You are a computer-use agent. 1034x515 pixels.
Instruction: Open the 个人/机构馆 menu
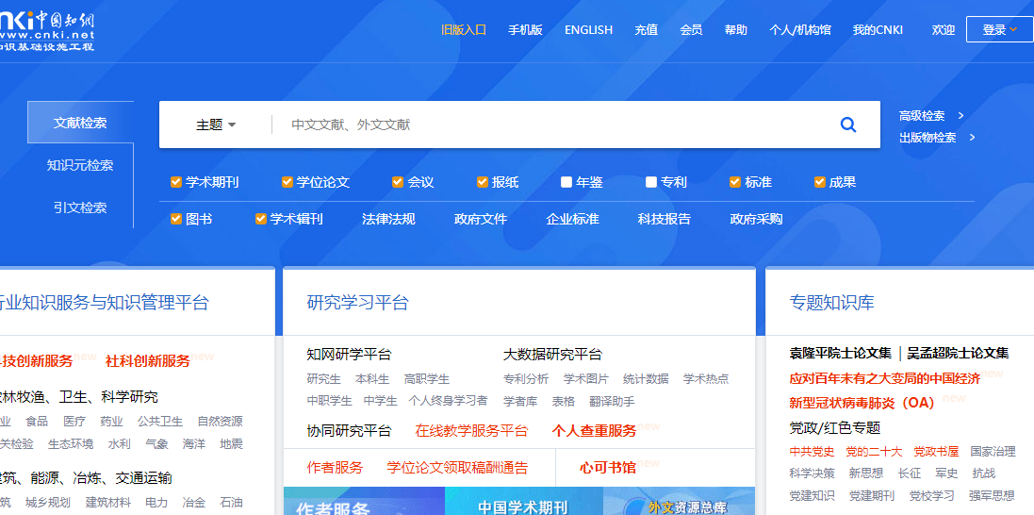point(800,29)
